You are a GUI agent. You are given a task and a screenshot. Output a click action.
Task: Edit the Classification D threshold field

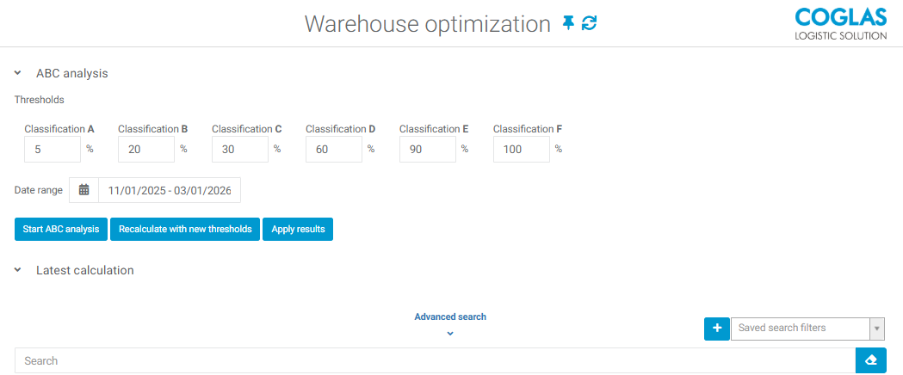pos(334,150)
